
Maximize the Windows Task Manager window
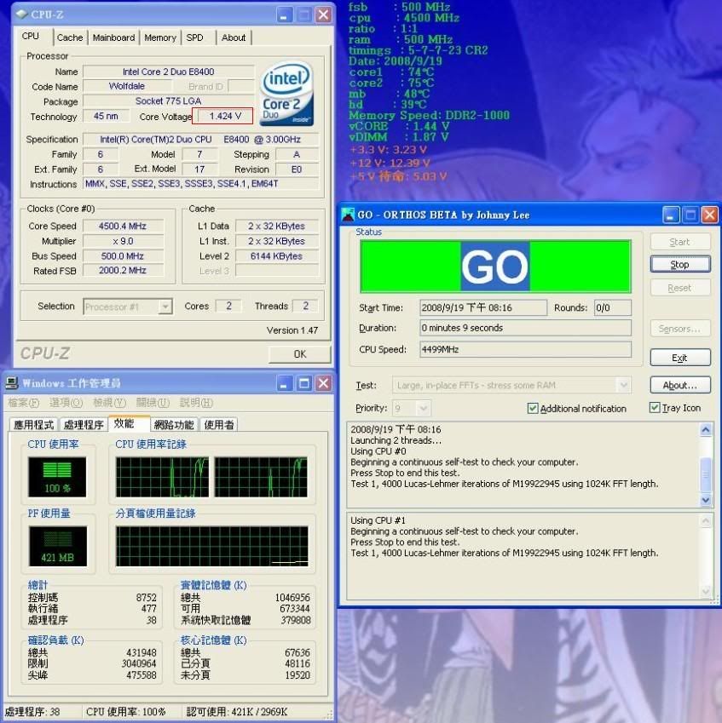tap(304, 383)
